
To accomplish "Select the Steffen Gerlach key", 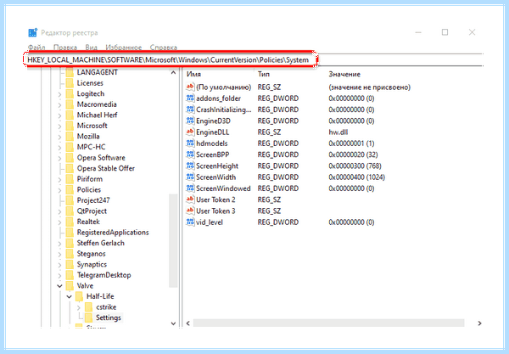I will click(x=101, y=243).
